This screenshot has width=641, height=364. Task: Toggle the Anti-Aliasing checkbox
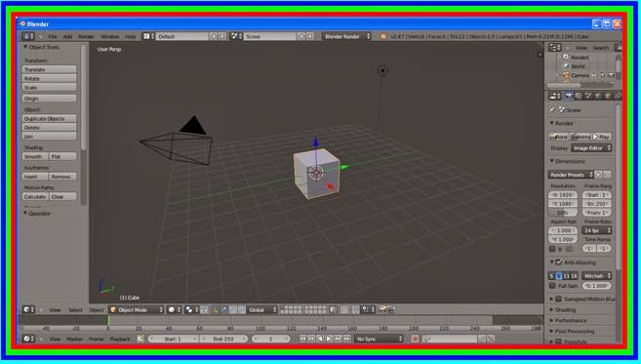pos(559,263)
